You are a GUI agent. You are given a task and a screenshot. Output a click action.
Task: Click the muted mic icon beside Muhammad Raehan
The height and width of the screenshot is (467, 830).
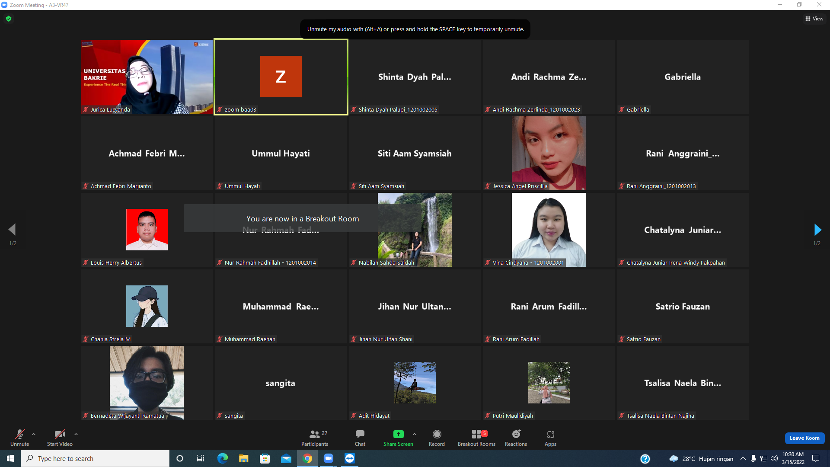point(220,339)
